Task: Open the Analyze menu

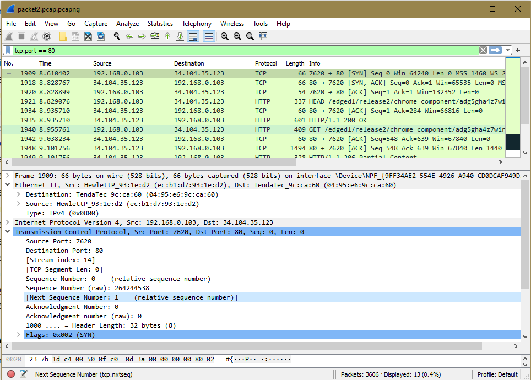Action: 127,24
